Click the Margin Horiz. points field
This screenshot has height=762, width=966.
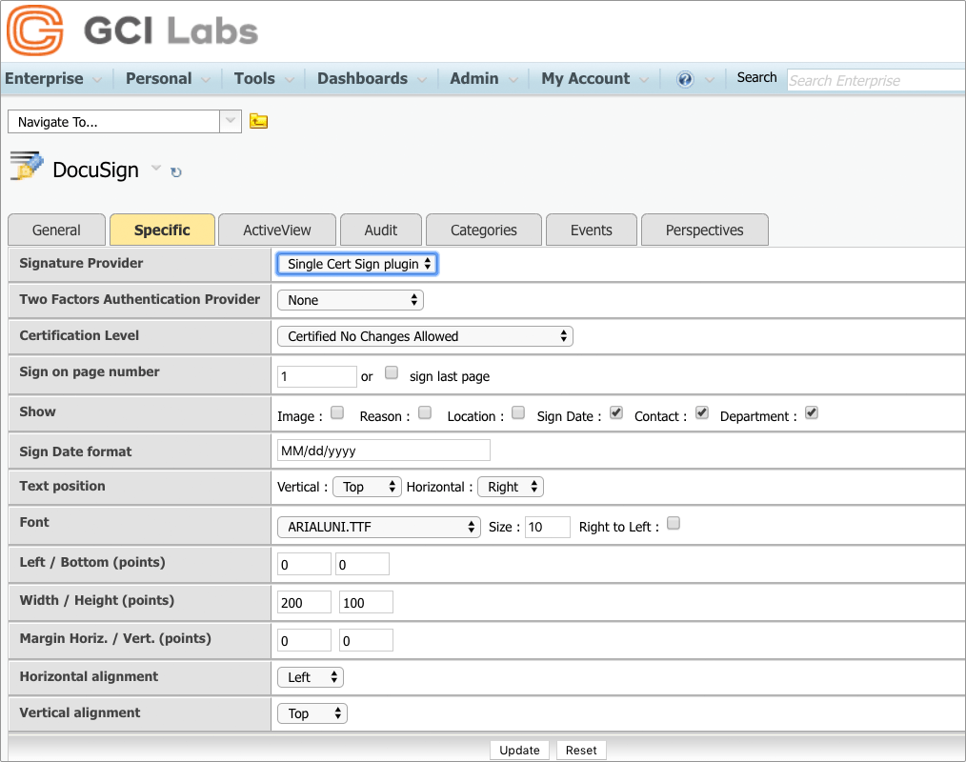304,641
